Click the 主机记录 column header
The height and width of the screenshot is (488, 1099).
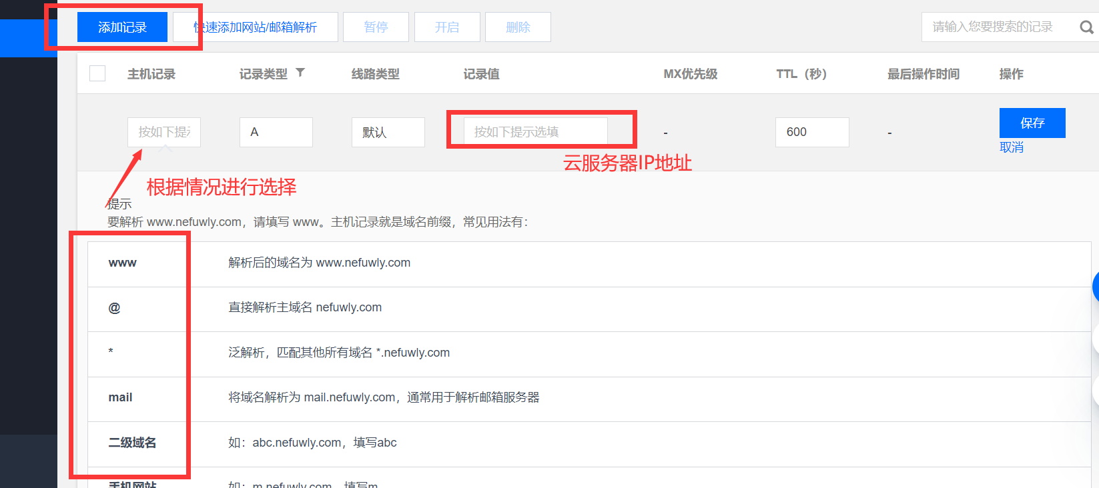coord(151,74)
